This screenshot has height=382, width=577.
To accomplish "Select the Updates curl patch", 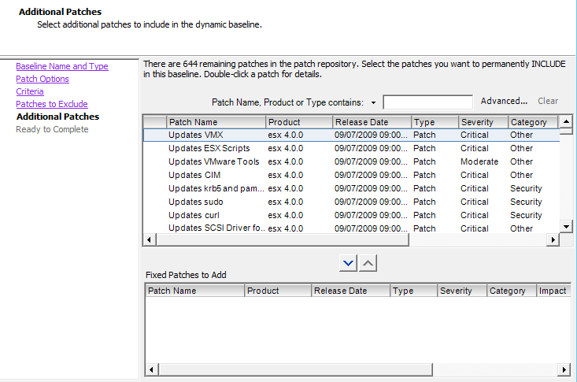I will click(351, 215).
